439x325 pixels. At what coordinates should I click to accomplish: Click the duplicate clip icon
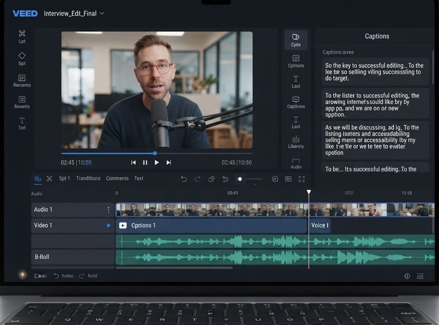211,179
